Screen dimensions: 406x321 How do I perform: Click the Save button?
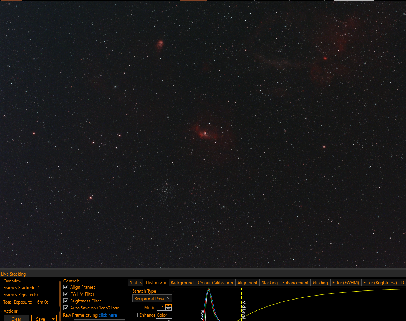pyautogui.click(x=41, y=319)
